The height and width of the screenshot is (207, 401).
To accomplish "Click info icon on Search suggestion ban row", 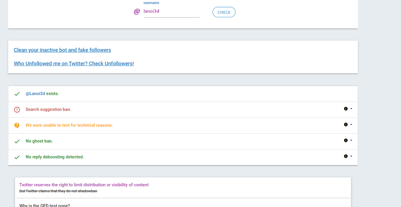I will pyautogui.click(x=346, y=109).
